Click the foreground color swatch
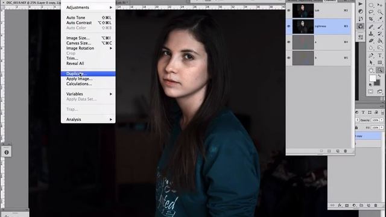Screen dimensions: 386x217 point(373,78)
